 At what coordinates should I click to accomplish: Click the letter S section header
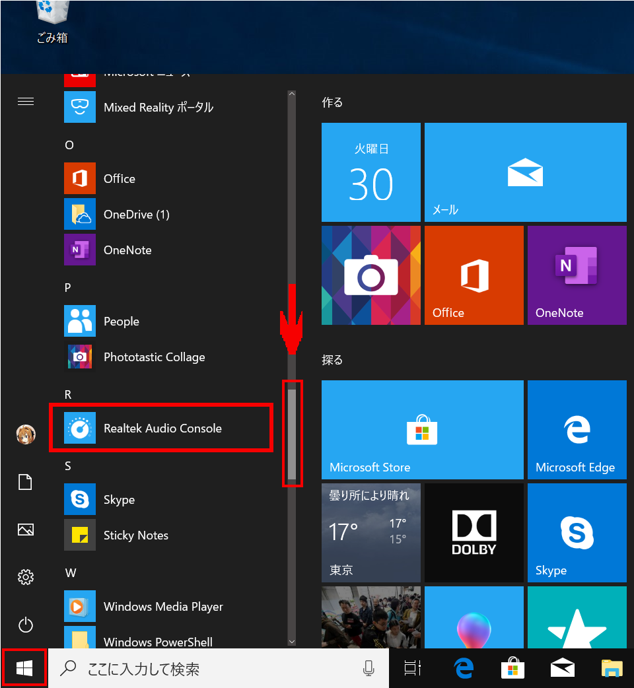pyautogui.click(x=68, y=466)
